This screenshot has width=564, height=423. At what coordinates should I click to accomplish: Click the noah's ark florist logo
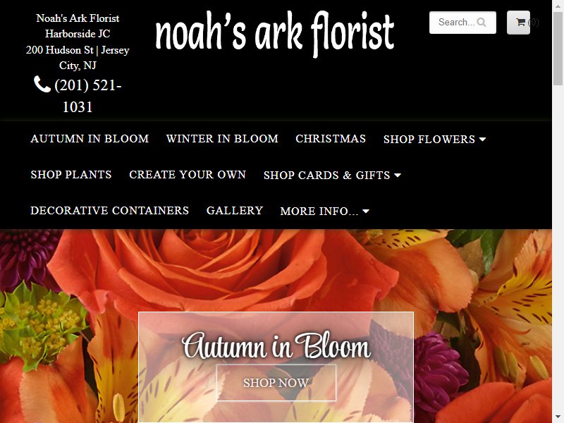(275, 34)
